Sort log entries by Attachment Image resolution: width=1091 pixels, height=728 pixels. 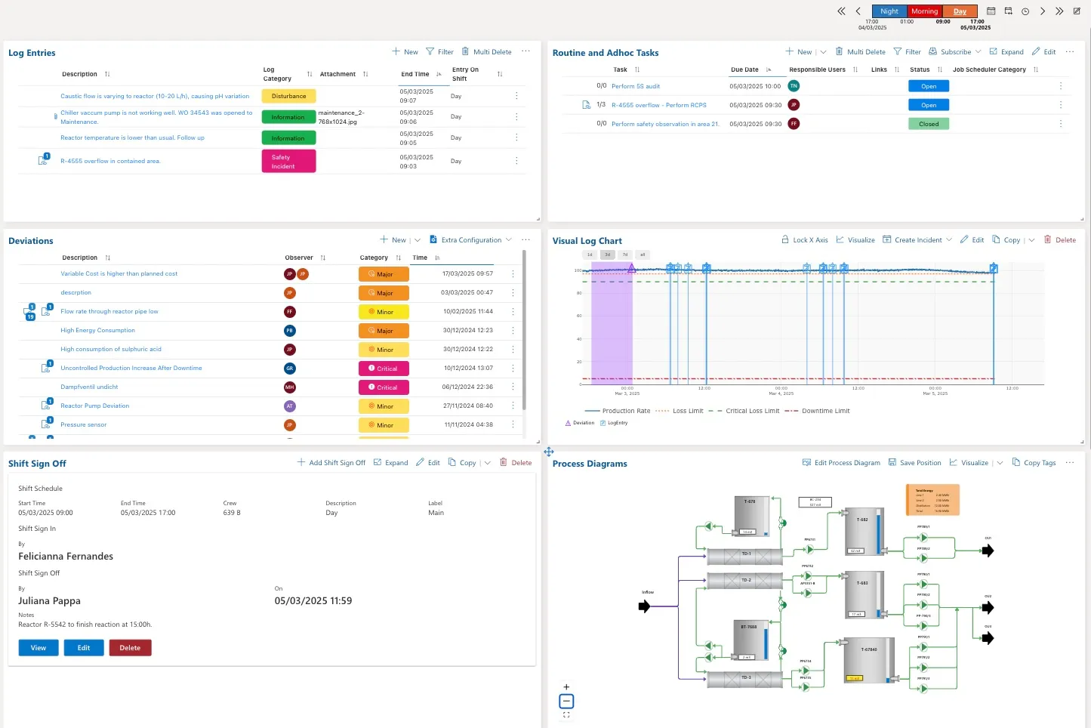click(365, 74)
